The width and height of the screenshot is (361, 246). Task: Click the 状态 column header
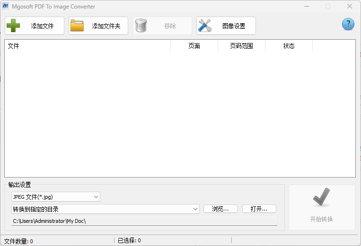pos(289,46)
